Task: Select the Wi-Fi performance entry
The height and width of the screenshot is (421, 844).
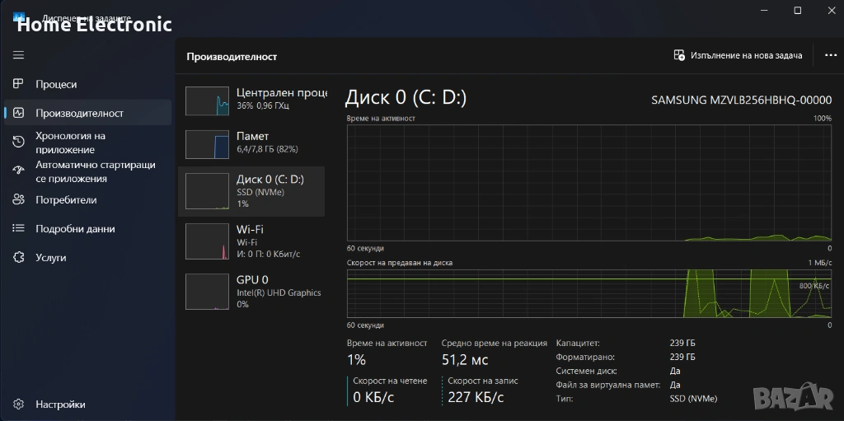Action: click(x=251, y=241)
